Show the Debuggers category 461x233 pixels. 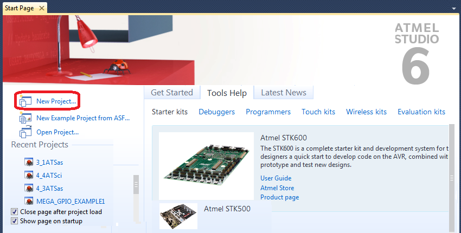(217, 112)
